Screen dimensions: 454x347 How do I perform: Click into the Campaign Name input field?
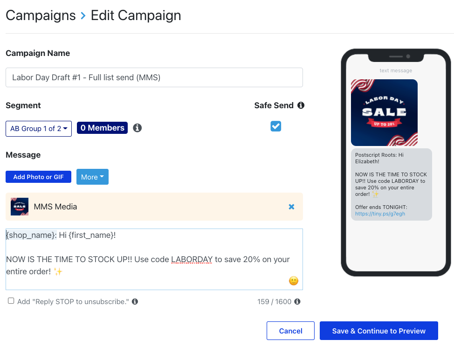coord(154,77)
